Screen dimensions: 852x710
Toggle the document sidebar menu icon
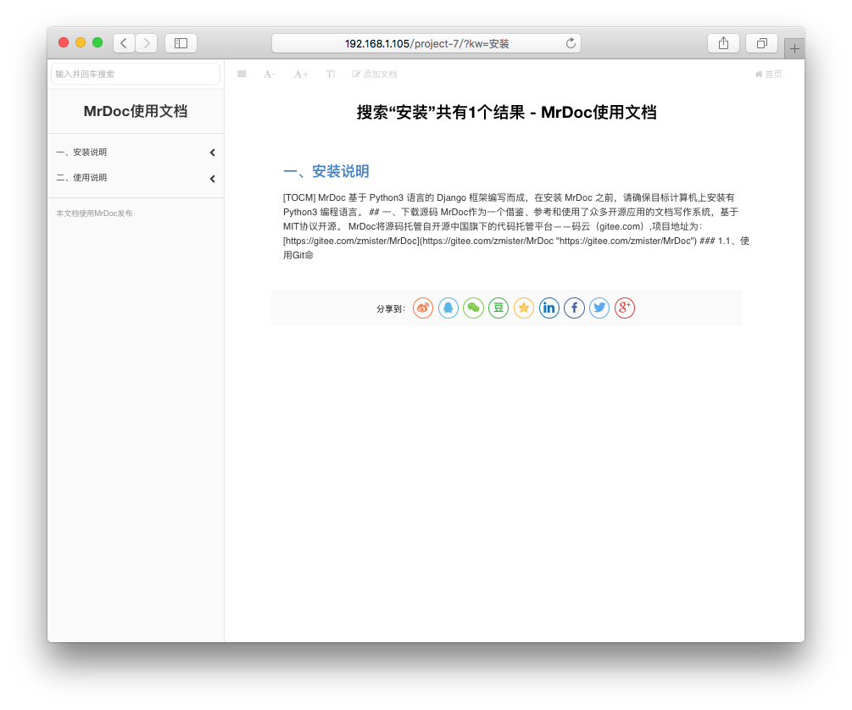pyautogui.click(x=242, y=75)
